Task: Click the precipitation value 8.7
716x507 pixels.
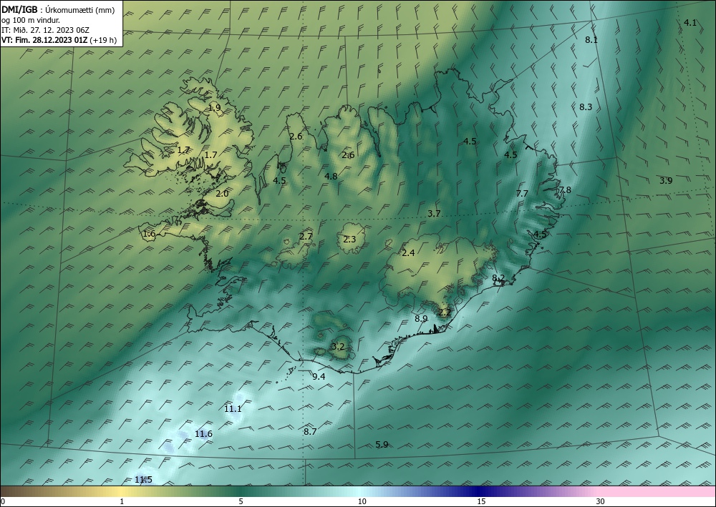Action: coord(310,432)
